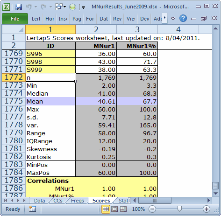Image resolution: width=221 pixels, height=216 pixels.
Task: Switch to Page Break Preview
Action: [x=123, y=209]
